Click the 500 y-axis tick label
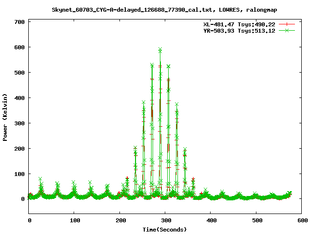 click(x=19, y=73)
